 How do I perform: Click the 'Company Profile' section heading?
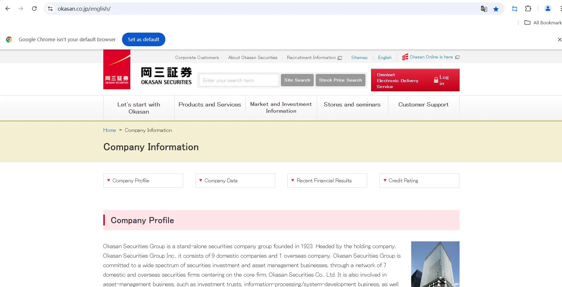(x=142, y=220)
